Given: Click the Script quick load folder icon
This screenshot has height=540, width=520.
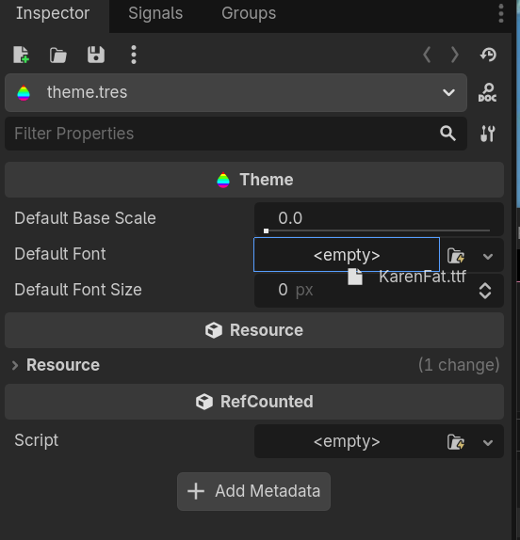Looking at the screenshot, I should 456,442.
